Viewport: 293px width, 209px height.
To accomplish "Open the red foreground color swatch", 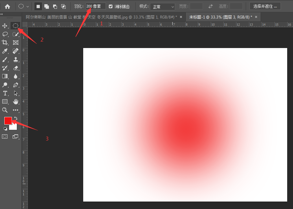I will [x=8, y=121].
